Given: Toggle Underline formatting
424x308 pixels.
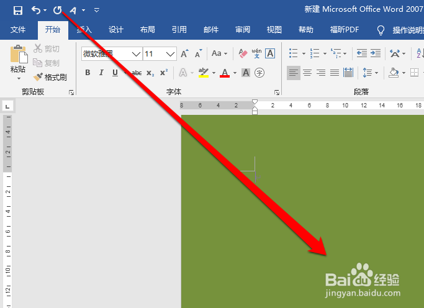Looking at the screenshot, I should pos(115,73).
